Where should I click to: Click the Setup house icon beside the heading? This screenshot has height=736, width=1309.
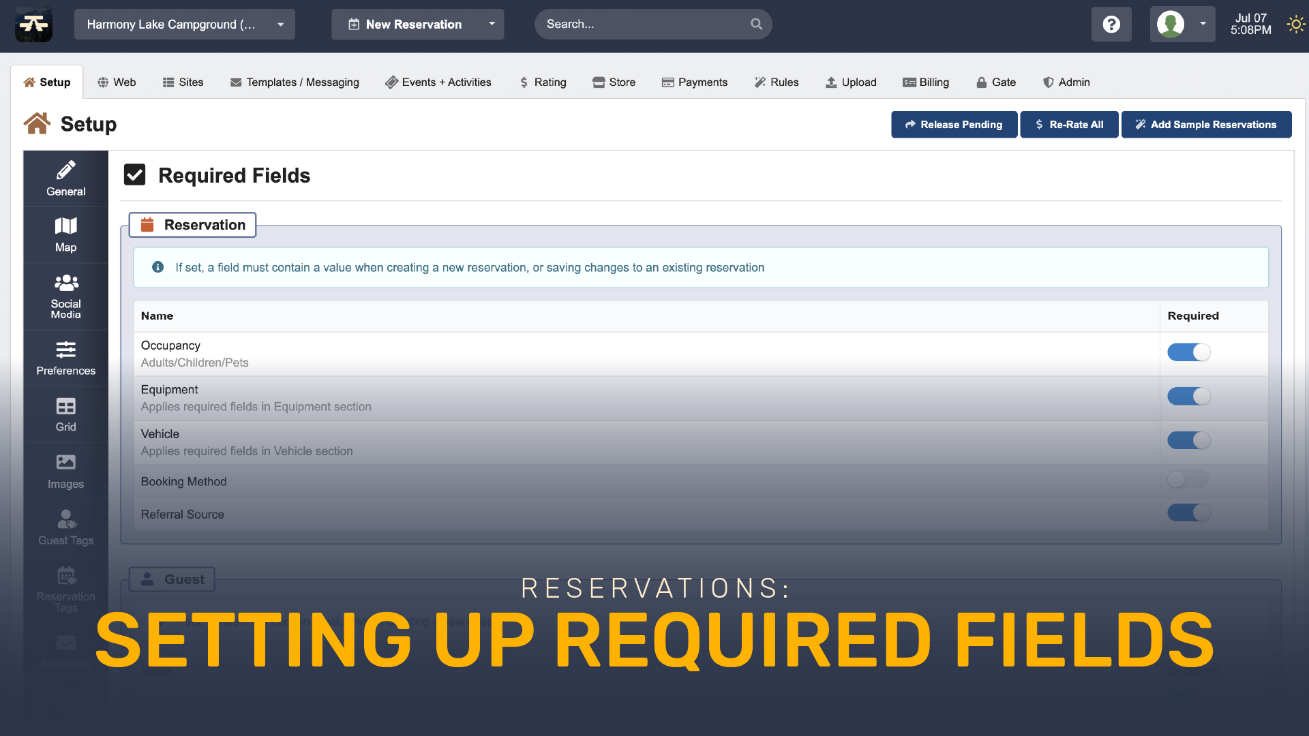(x=37, y=123)
